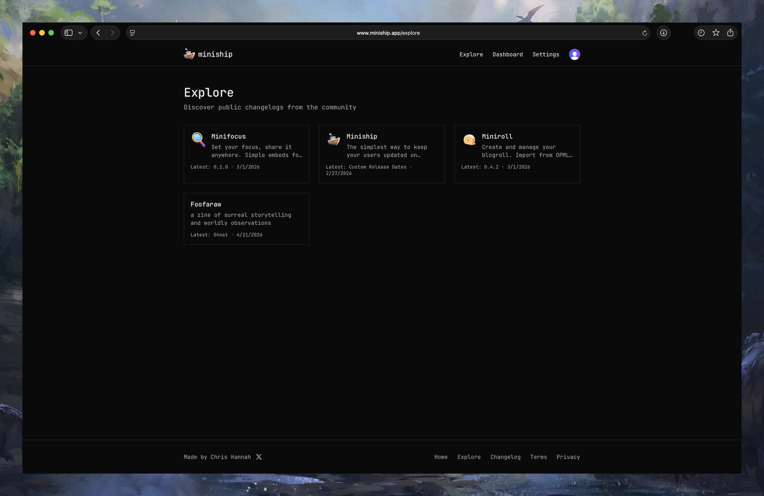Click the Safari downloads icon
The image size is (764, 496).
(663, 33)
